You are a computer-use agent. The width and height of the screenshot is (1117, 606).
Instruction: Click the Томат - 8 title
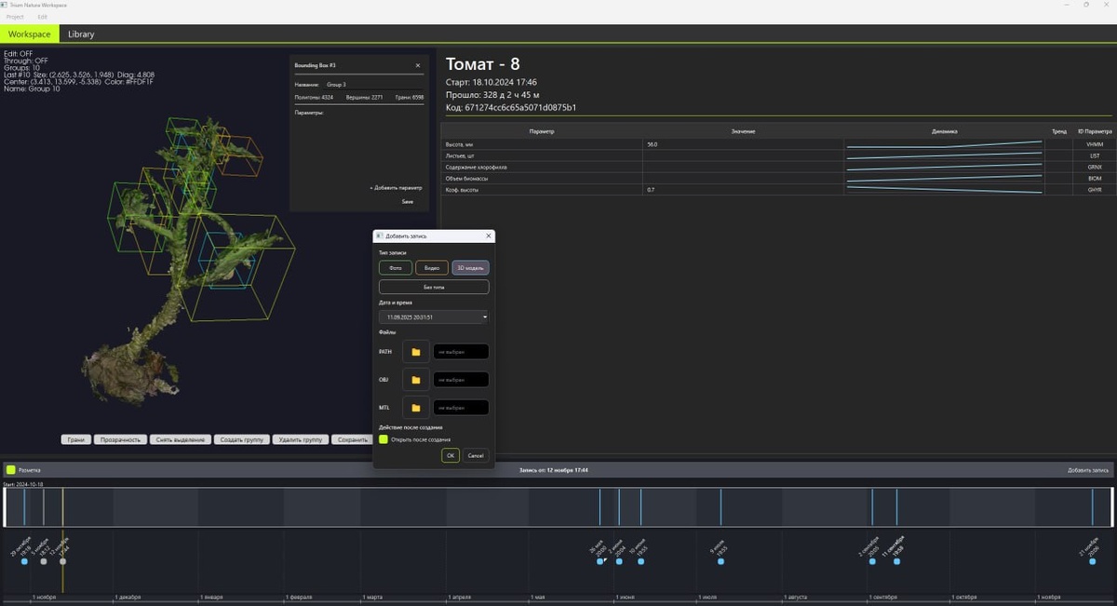click(x=483, y=64)
